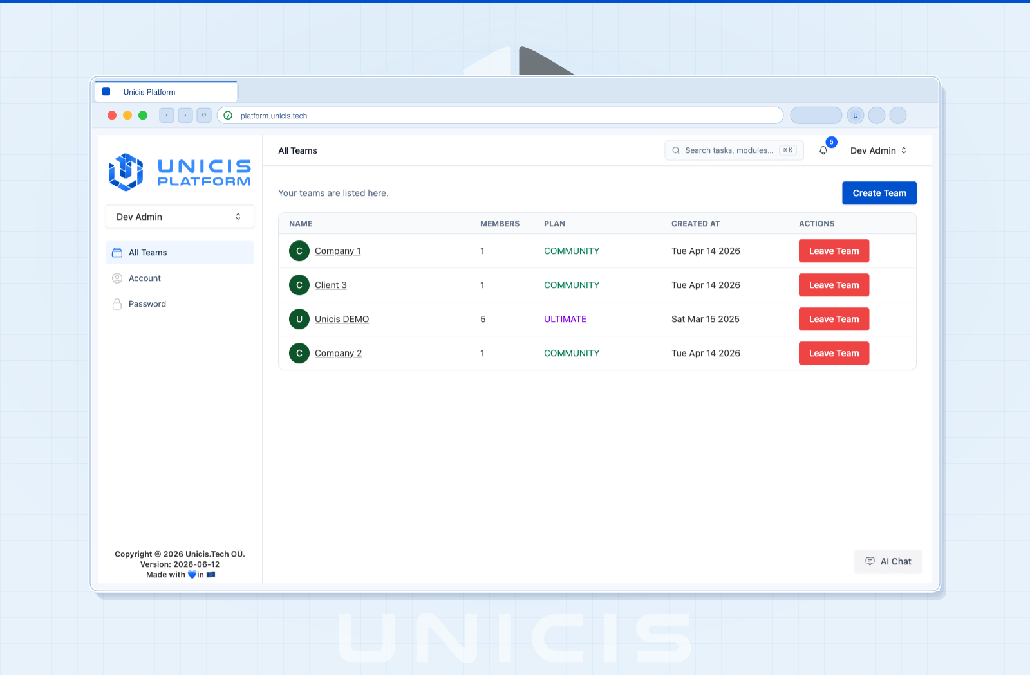Screen dimensions: 1030x675
Task: Select the Unicis Platform browser tab
Action: click(166, 92)
